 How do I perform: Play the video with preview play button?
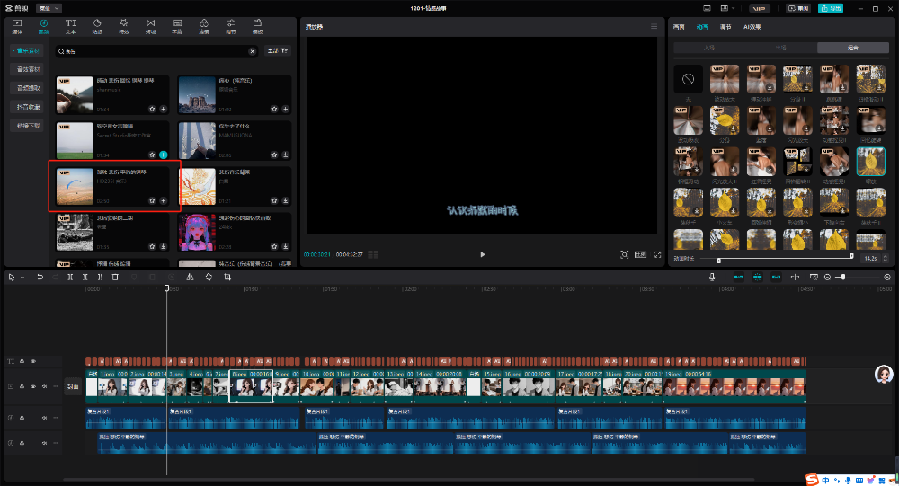(483, 254)
